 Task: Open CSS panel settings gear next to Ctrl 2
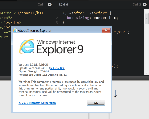tap(145, 5)
